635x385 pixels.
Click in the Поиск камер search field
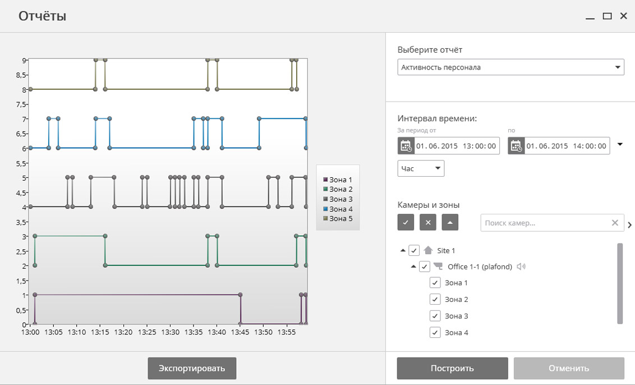point(544,223)
